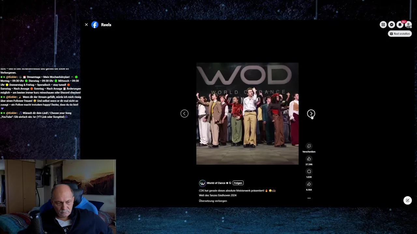Viewport: 417px width, 234px height.
Task: Click the Reel erstellen button
Action: [x=400, y=33]
